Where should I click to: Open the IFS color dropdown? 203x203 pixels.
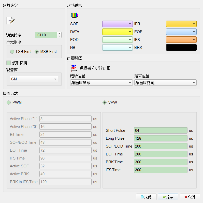pos(181,40)
